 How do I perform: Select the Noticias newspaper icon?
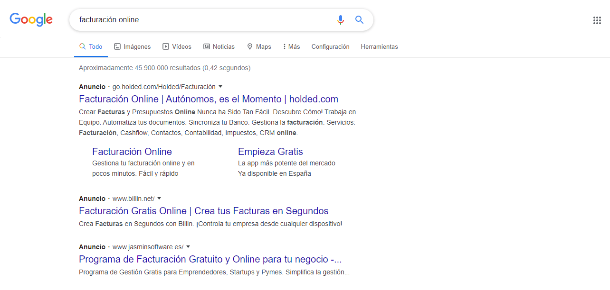207,46
